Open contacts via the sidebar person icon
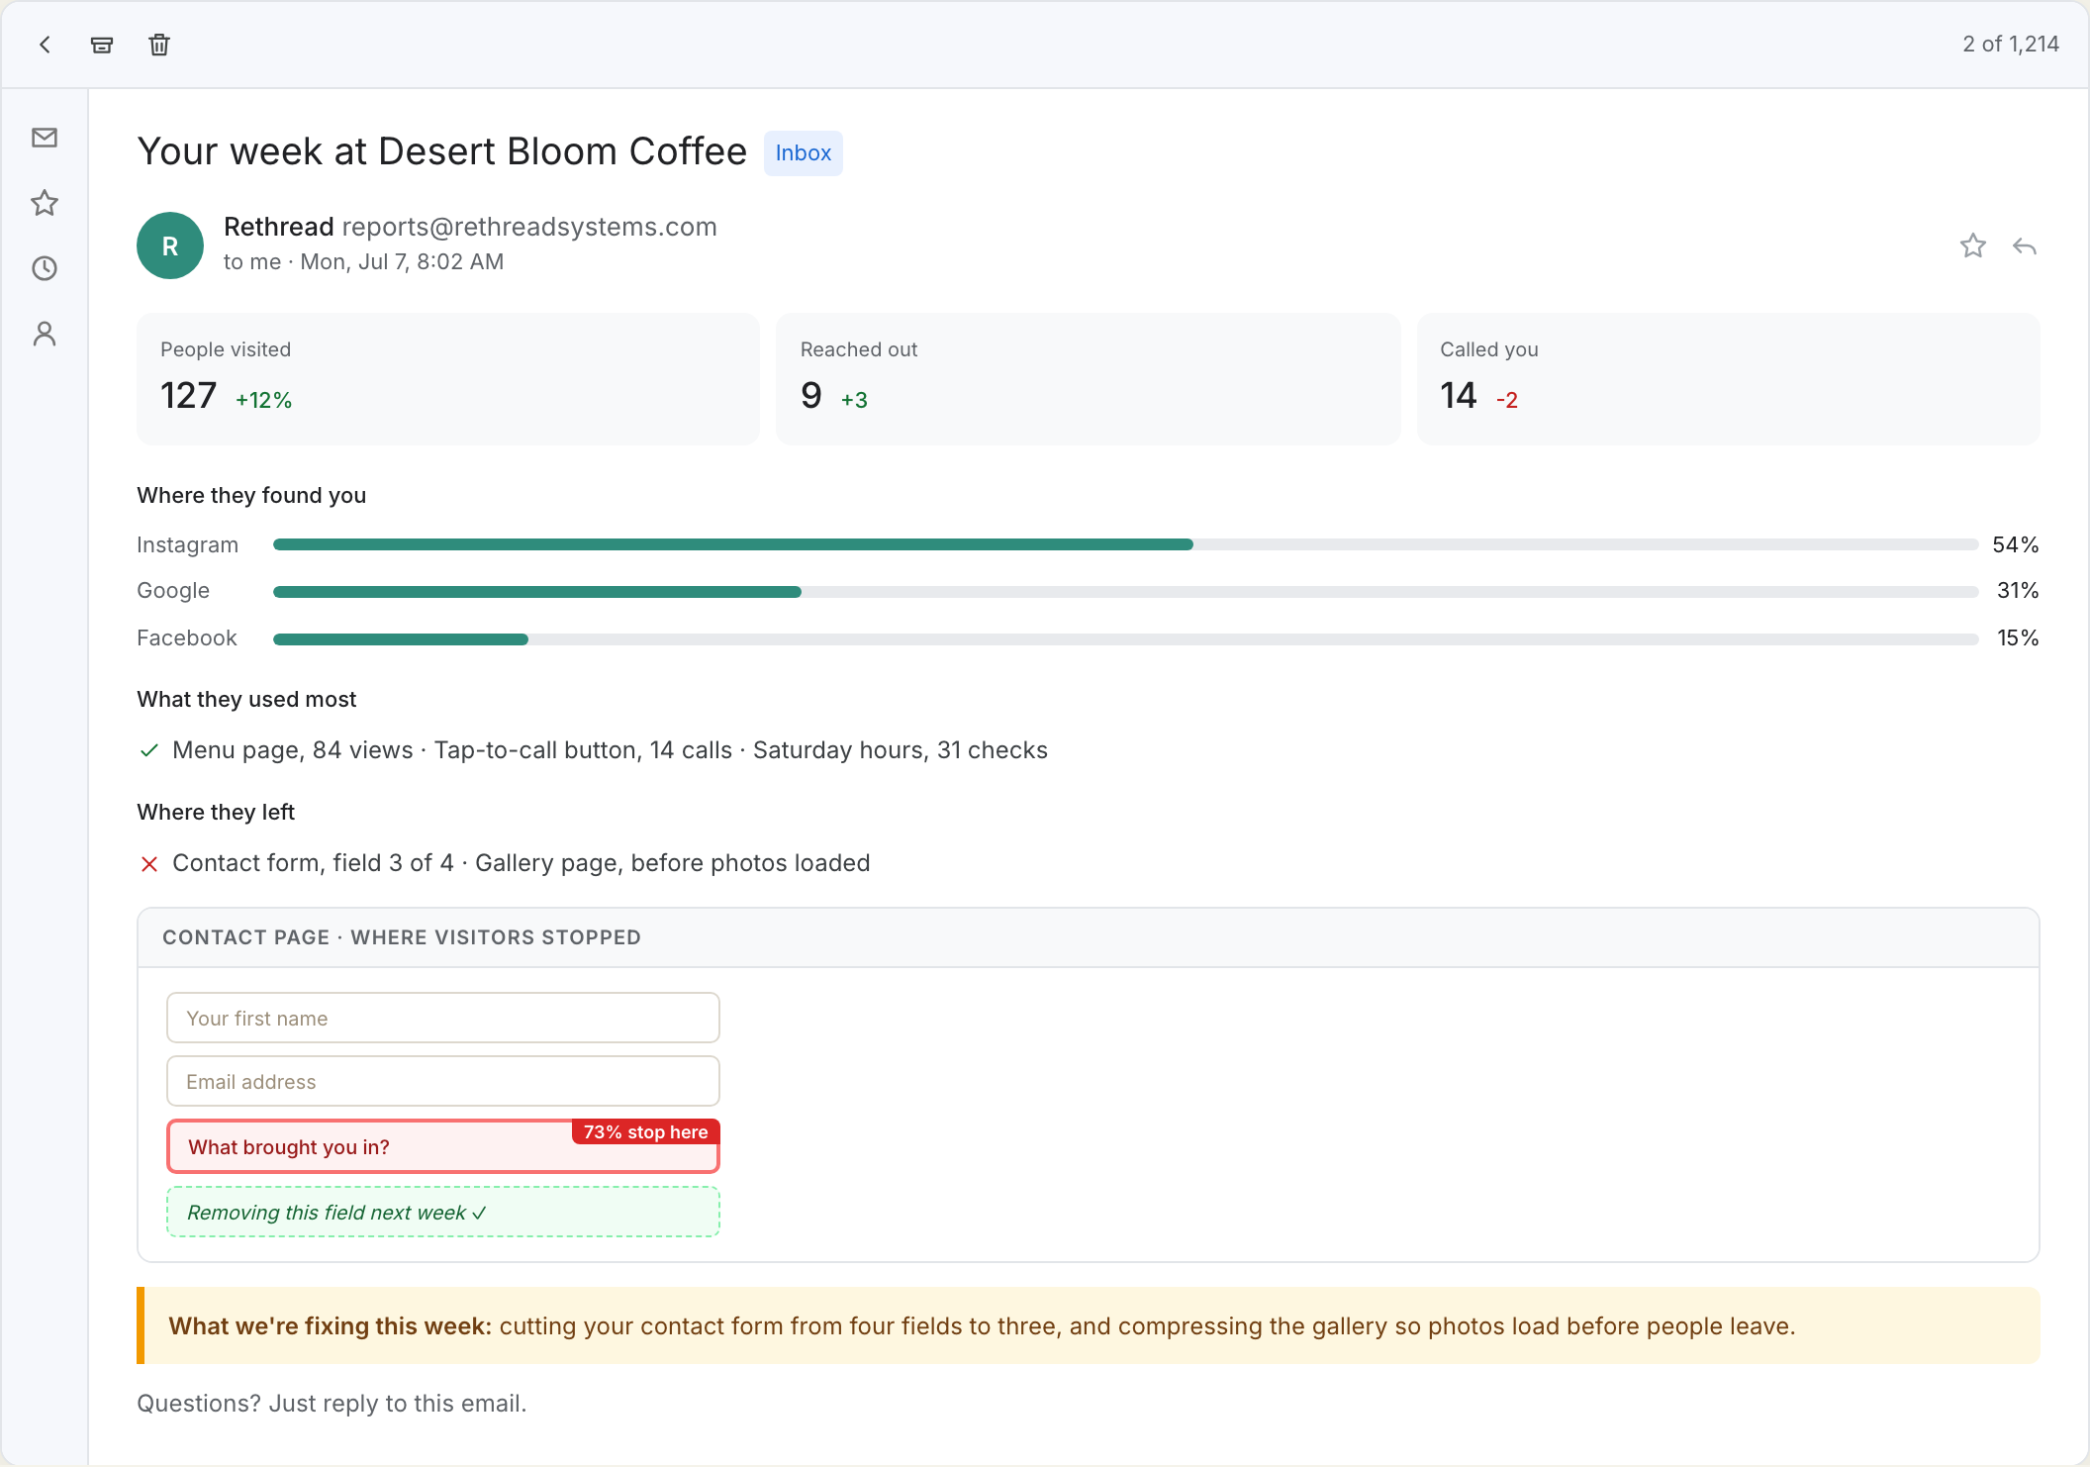Viewport: 2090px width, 1467px height. tap(45, 334)
